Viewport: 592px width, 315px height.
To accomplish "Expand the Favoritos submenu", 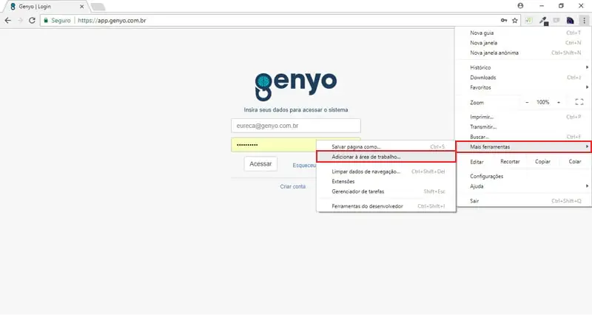I will click(523, 87).
